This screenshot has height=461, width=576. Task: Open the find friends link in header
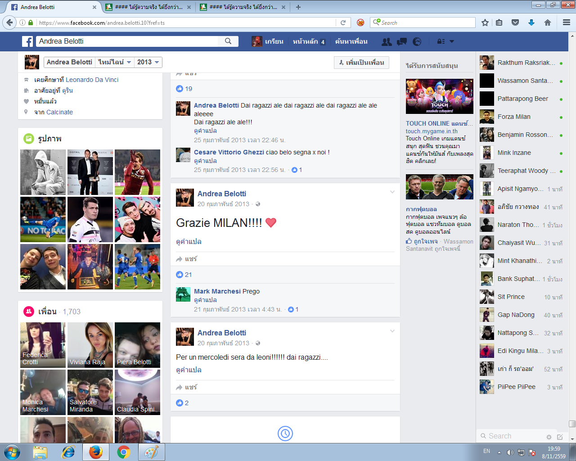(351, 41)
